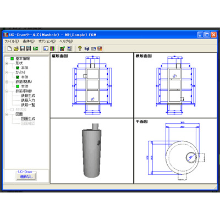The image size is (220, 220).
Task: Click the 3D manhole model view
Action: click(x=92, y=151)
